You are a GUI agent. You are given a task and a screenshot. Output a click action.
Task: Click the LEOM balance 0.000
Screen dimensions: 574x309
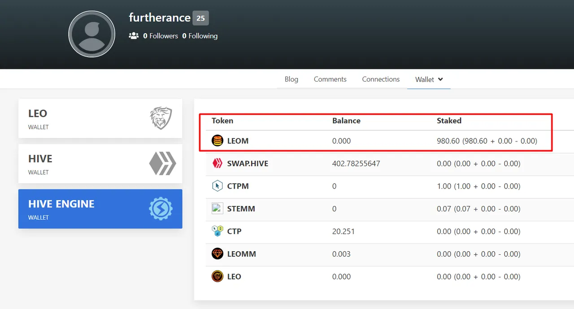point(342,141)
